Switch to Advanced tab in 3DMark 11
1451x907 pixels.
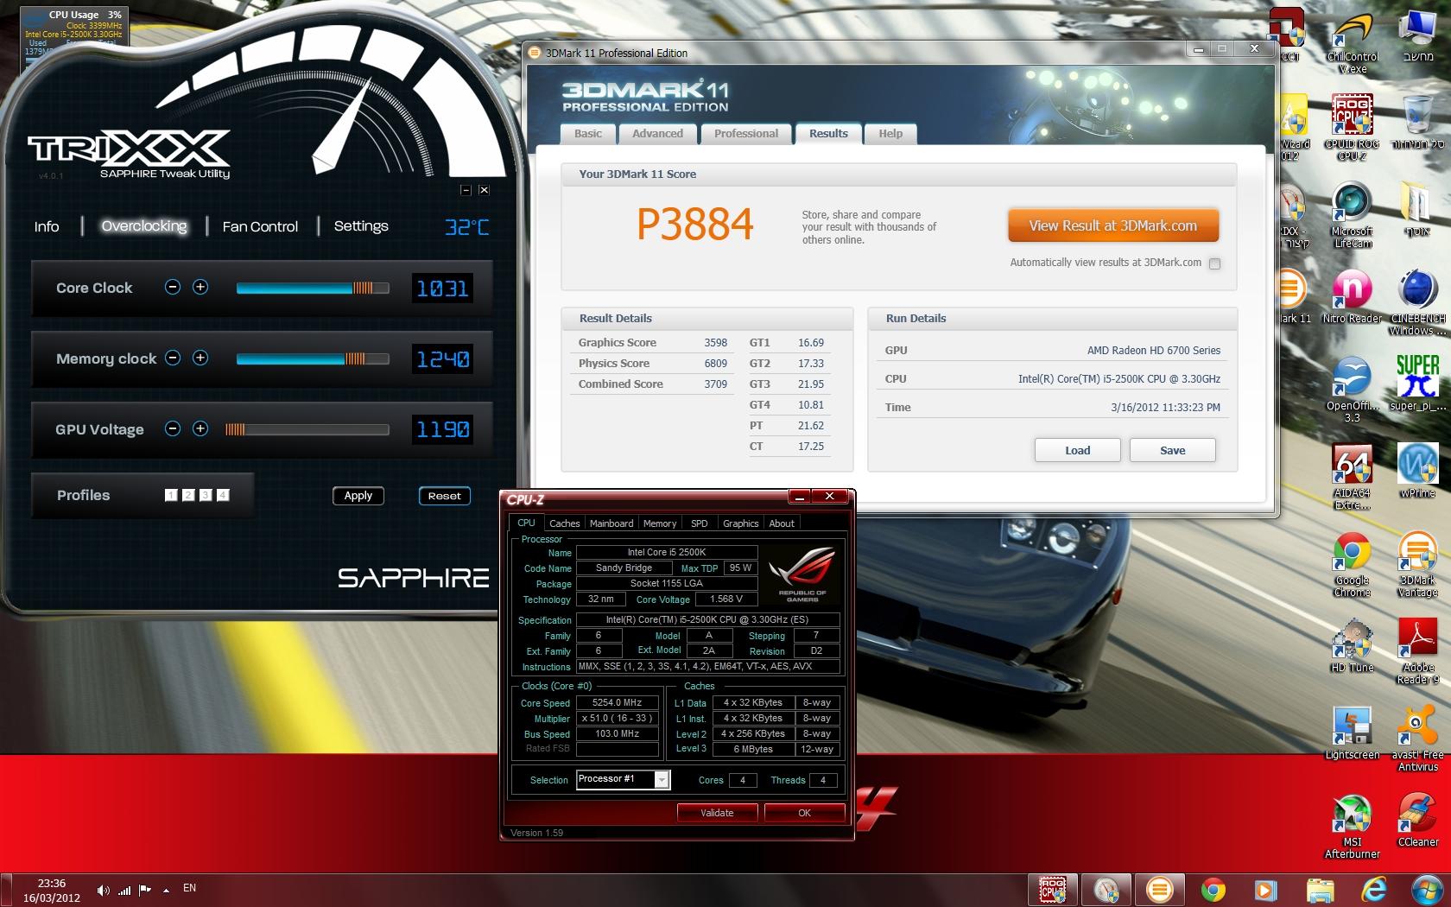(657, 134)
